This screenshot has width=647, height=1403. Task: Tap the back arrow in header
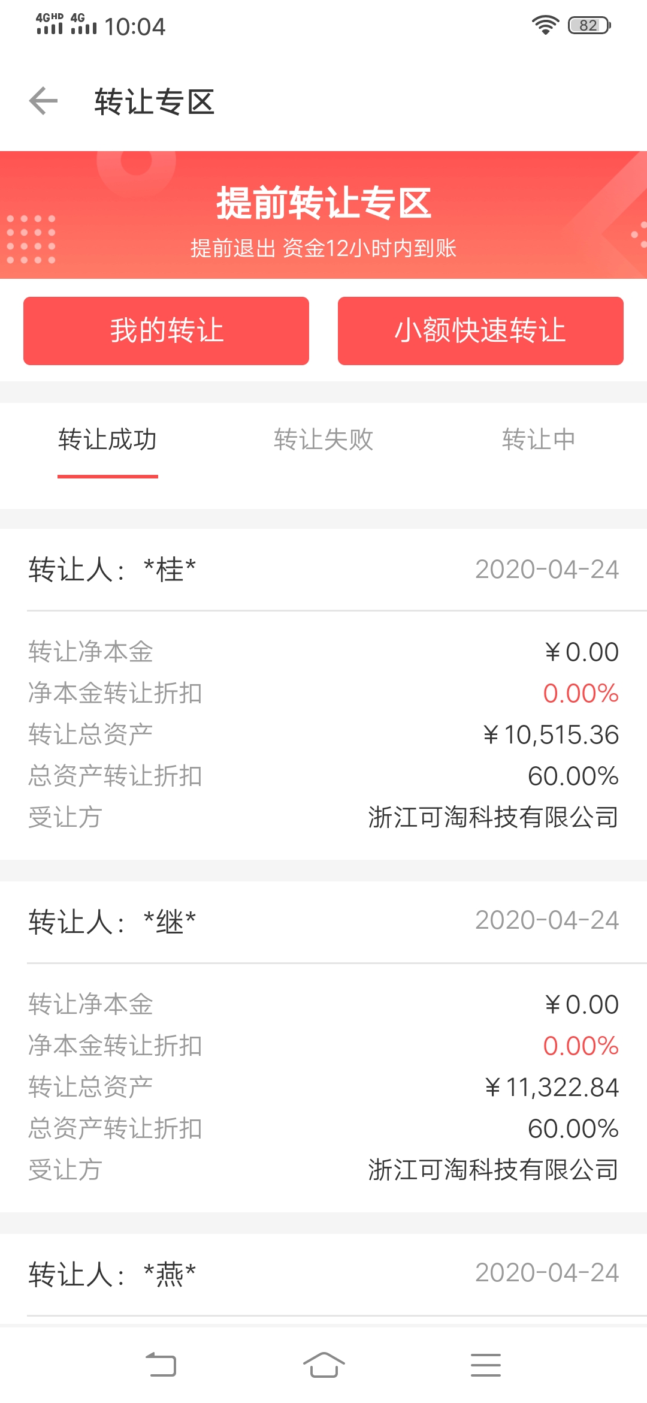tap(43, 101)
